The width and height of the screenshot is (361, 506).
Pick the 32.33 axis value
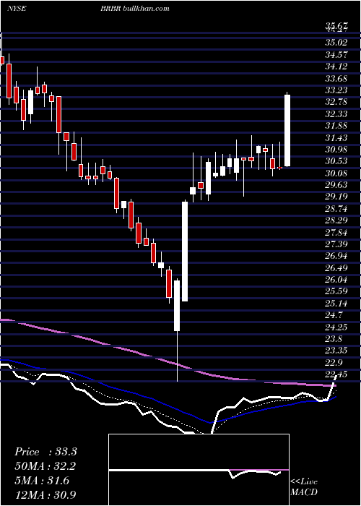336,114
